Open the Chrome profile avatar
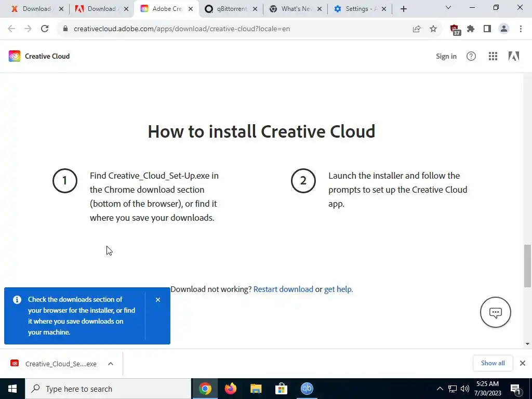Image resolution: width=532 pixels, height=399 pixels. (504, 29)
